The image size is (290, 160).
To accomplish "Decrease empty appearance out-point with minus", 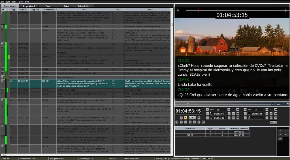I will click(245, 118).
